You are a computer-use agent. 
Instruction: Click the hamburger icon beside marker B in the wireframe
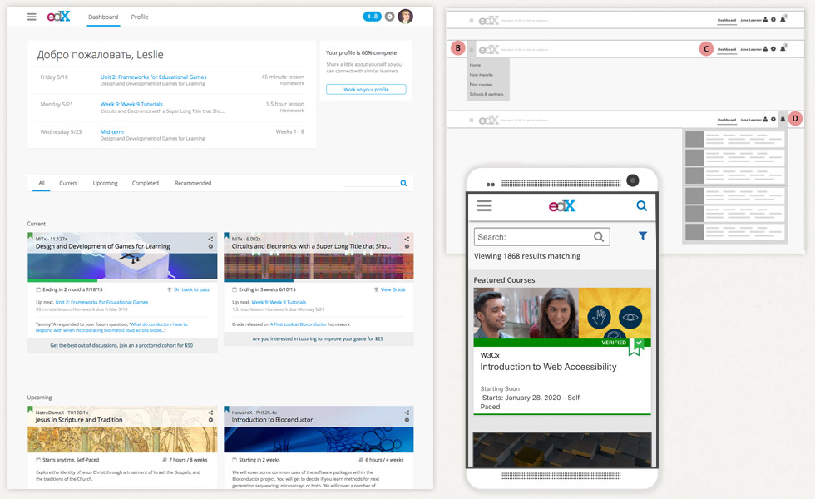tap(472, 50)
